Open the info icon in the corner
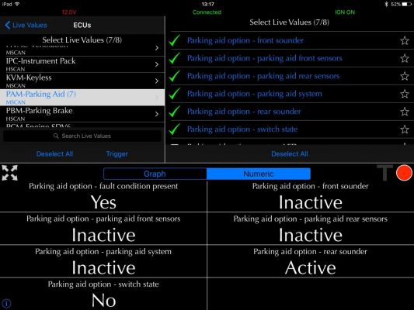 6,304
